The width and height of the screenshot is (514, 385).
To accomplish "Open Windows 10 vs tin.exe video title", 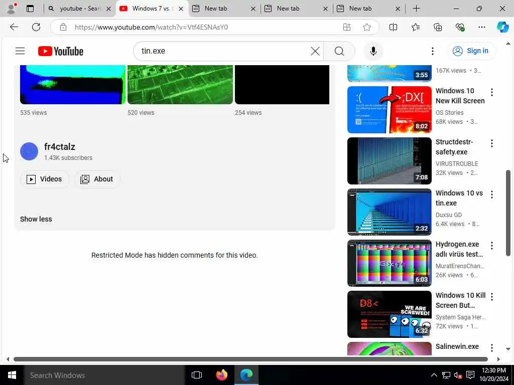I will (459, 198).
